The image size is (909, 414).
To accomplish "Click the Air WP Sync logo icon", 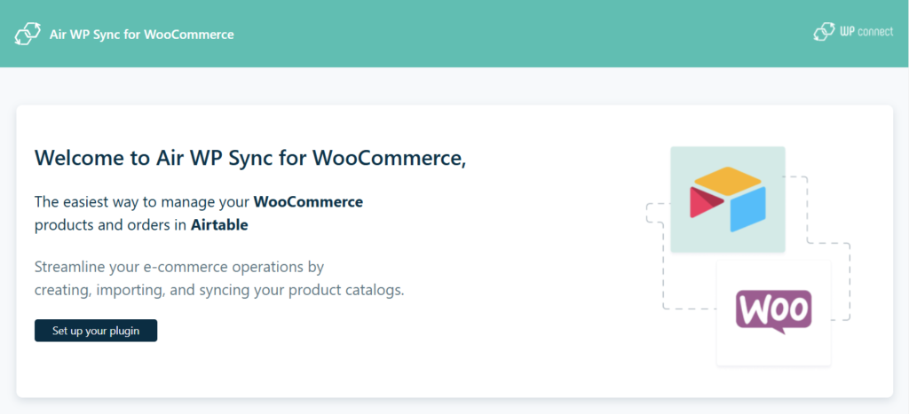I will coord(28,34).
